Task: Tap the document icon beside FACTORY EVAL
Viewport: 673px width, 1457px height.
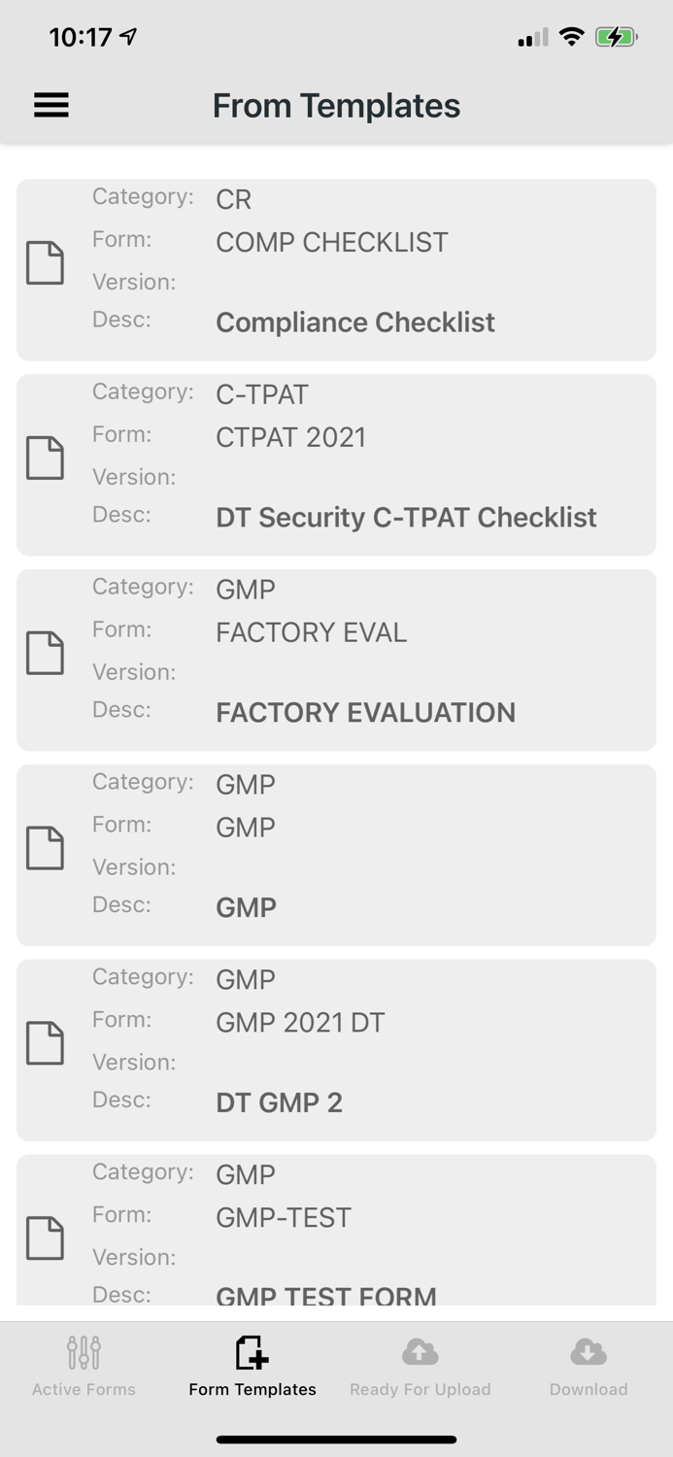Action: click(x=45, y=653)
